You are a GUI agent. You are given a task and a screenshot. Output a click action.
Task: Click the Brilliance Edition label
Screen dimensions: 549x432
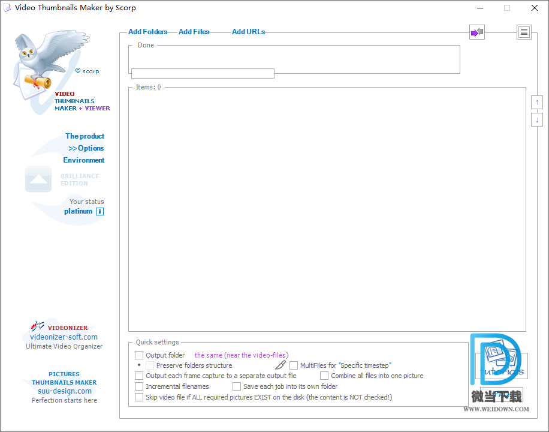(80, 179)
